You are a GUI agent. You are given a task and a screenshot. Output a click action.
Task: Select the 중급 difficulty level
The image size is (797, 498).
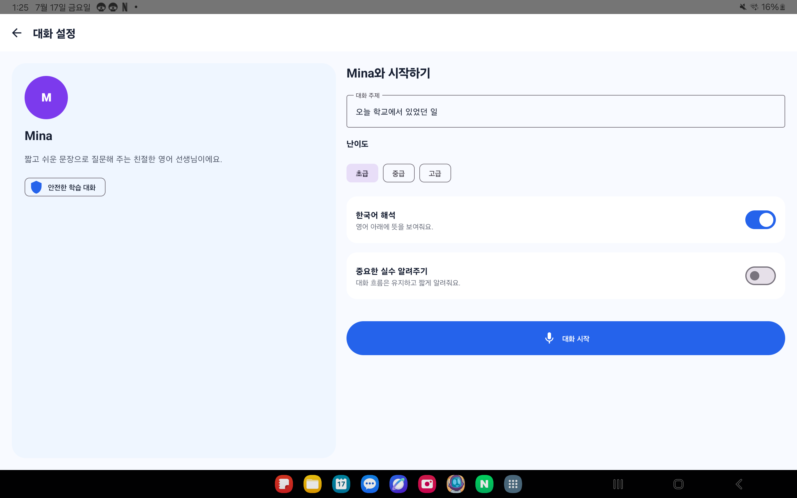tap(398, 173)
